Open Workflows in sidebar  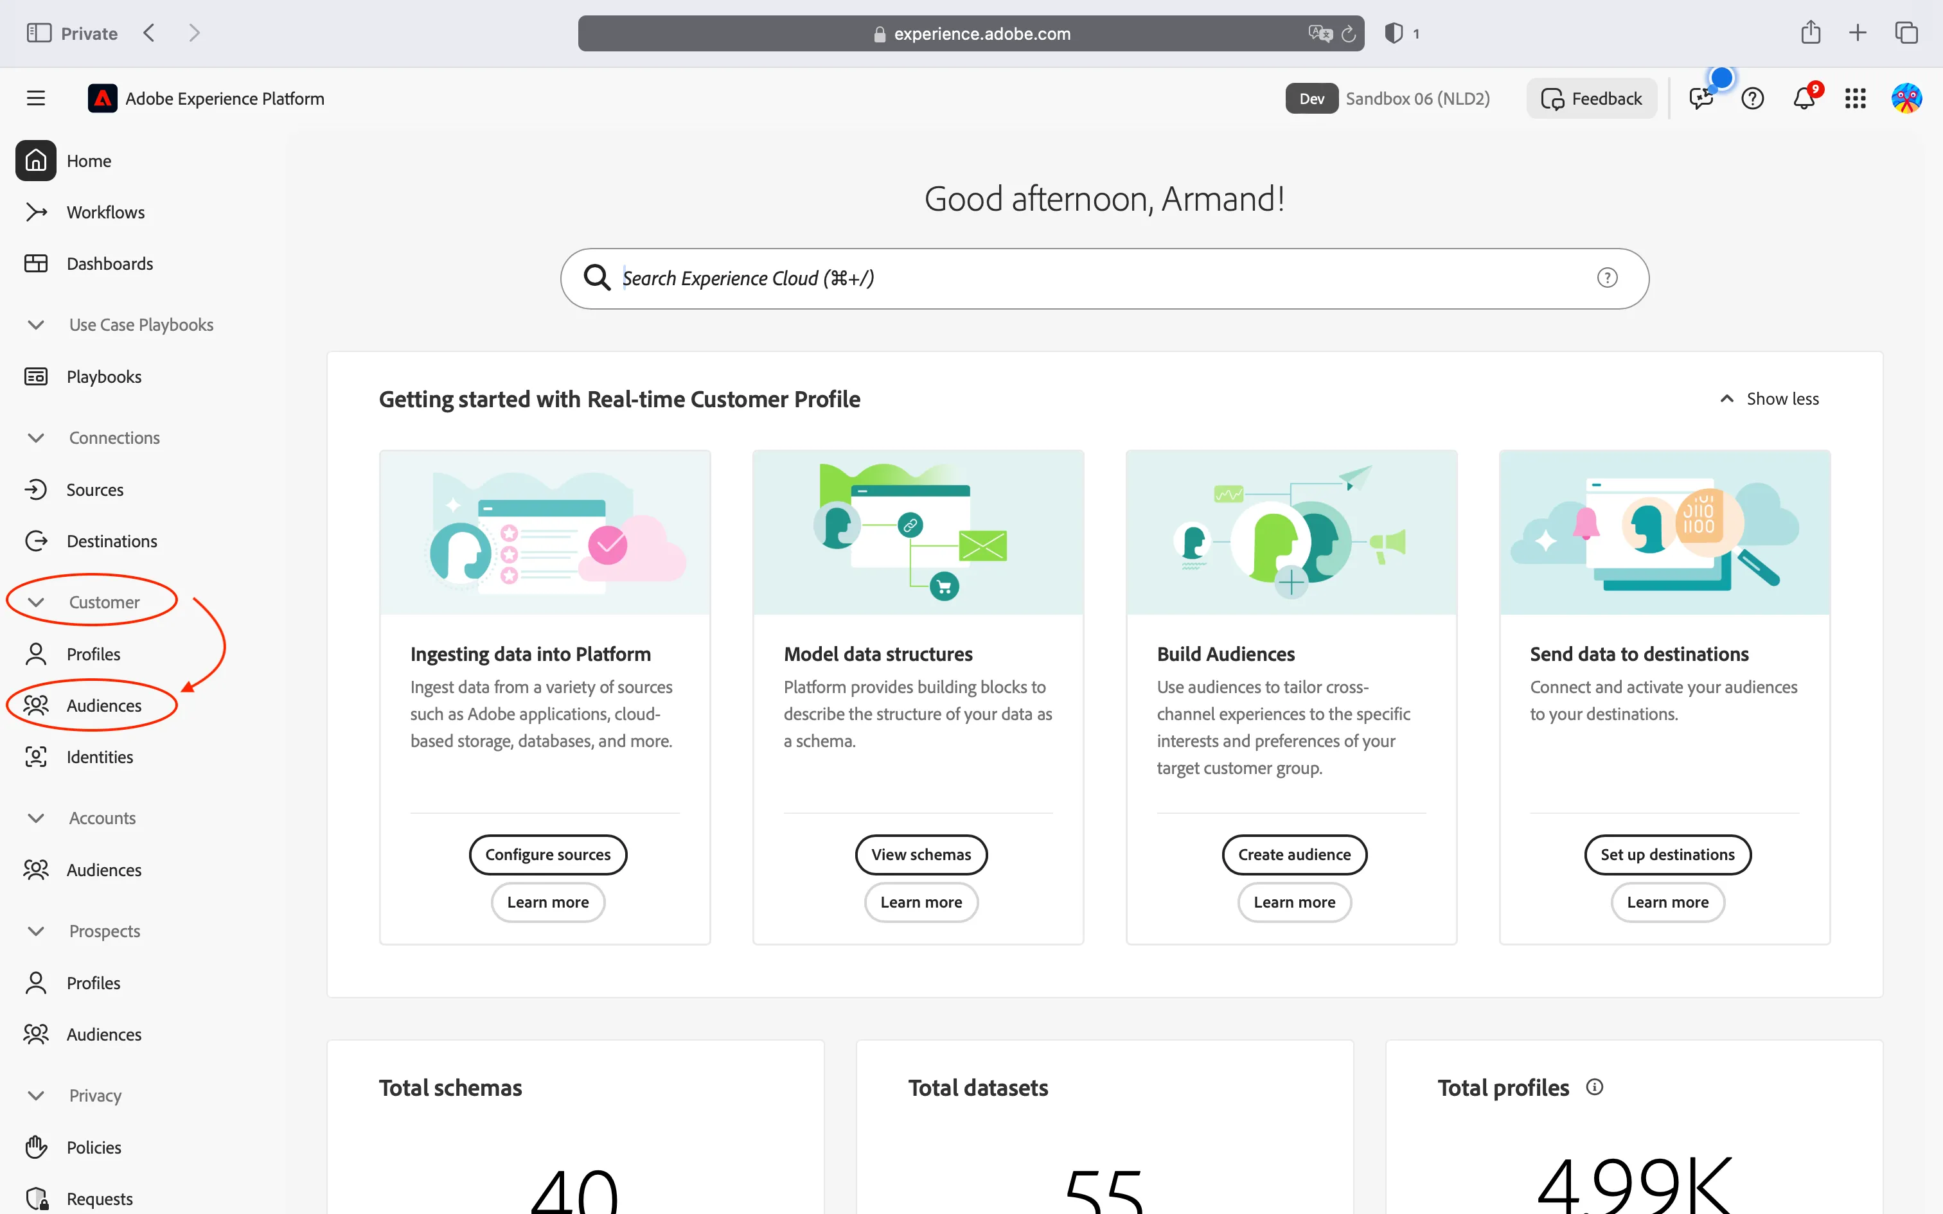click(105, 212)
